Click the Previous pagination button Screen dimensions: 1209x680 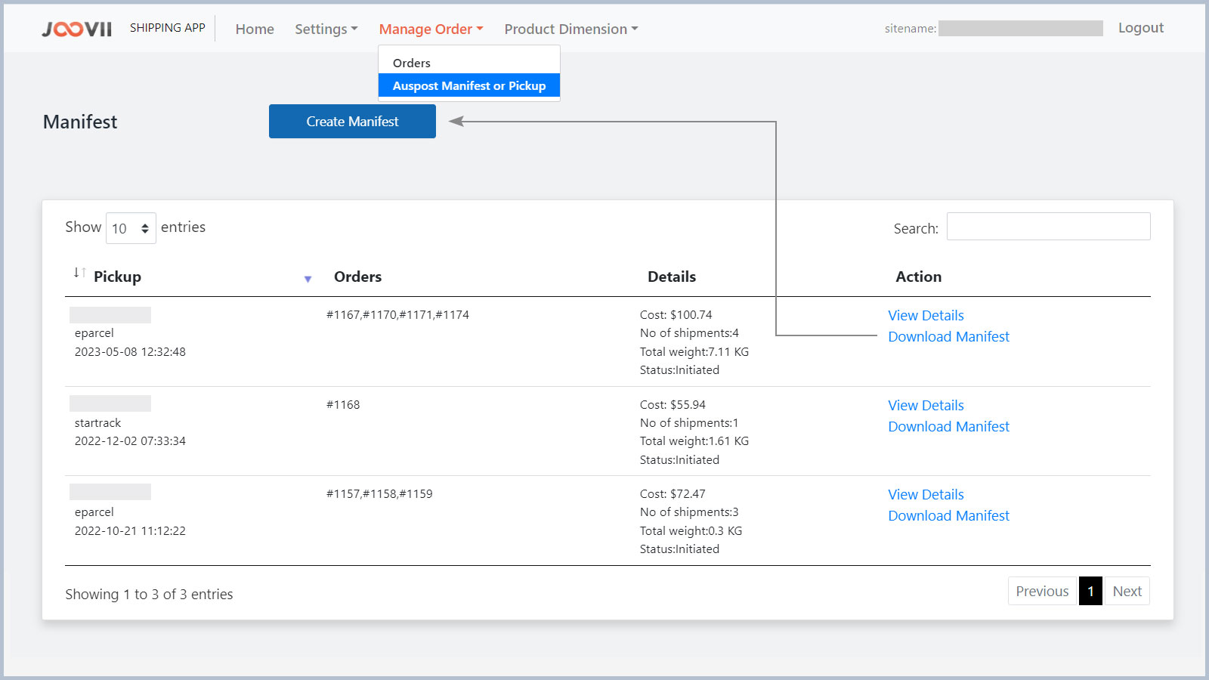[x=1041, y=591]
